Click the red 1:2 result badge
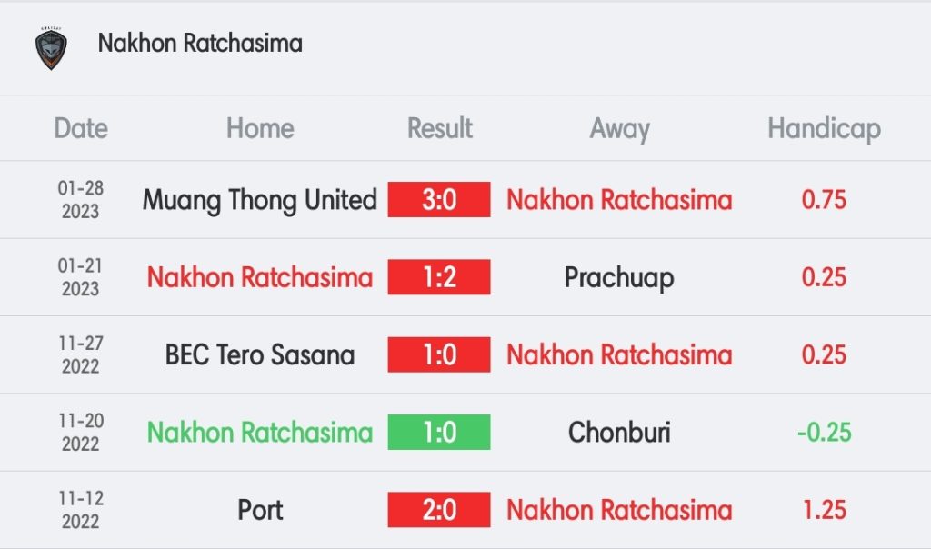The height and width of the screenshot is (549, 931). pyautogui.click(x=439, y=277)
